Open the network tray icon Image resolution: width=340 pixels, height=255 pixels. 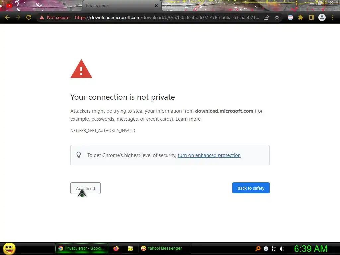274,249
